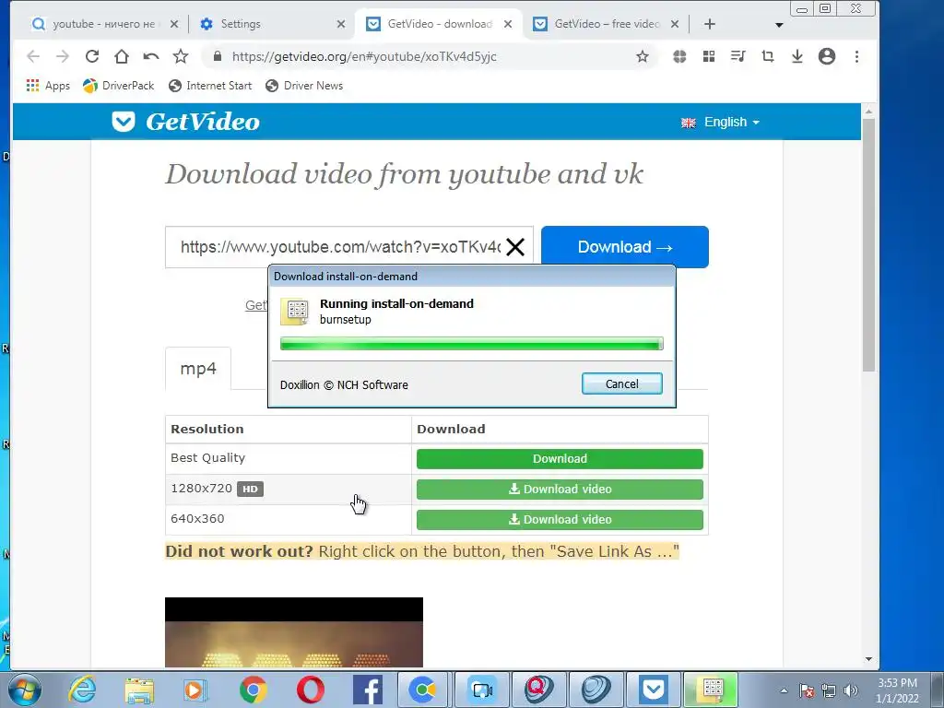
Task: Click the "Best Quality" table cell
Action: pos(289,458)
